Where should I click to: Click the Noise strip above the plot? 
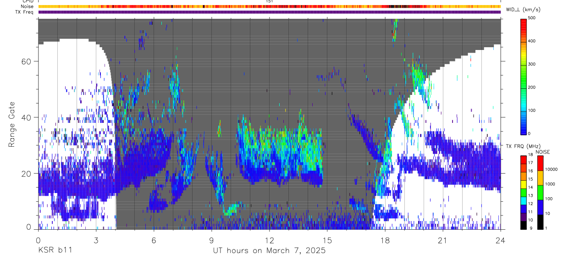tap(269, 7)
